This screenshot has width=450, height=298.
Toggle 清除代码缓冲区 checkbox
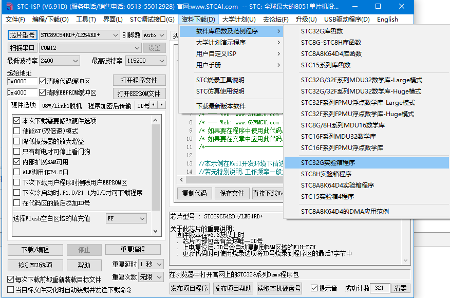(42, 81)
